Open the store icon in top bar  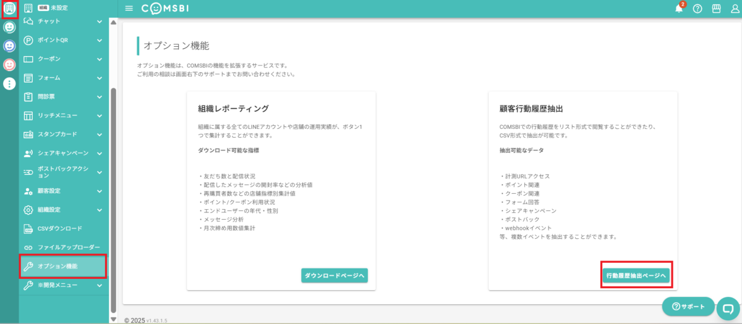pos(717,9)
